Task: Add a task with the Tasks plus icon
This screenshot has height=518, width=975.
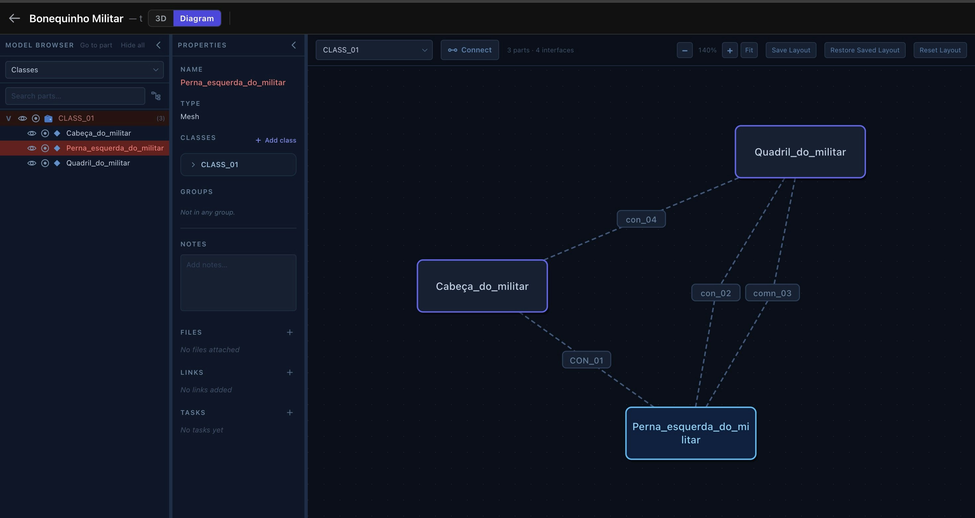Action: (290, 413)
